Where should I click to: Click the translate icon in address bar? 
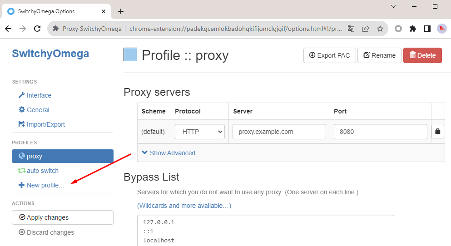point(351,29)
